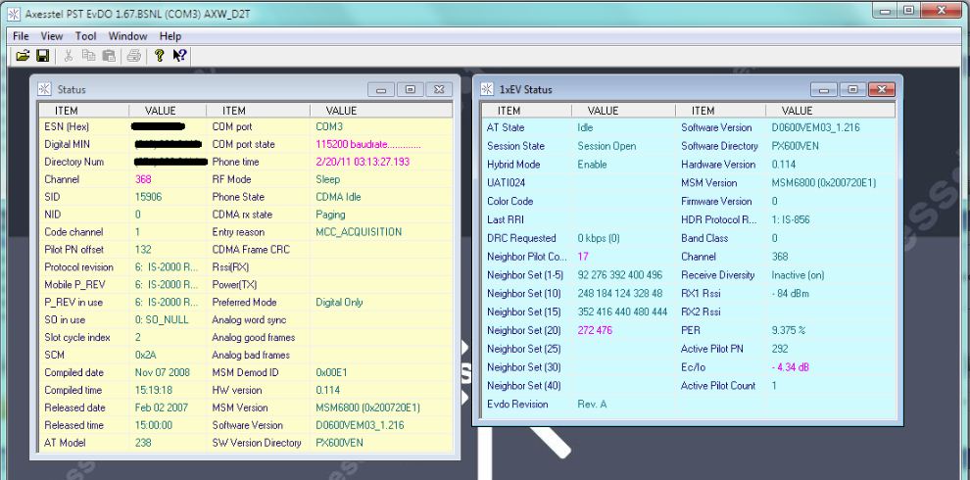Click the 1xEV Status window title icon
The width and height of the screenshot is (970, 480).
click(487, 90)
